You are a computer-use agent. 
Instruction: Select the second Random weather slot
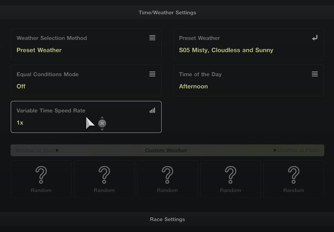[104, 179]
